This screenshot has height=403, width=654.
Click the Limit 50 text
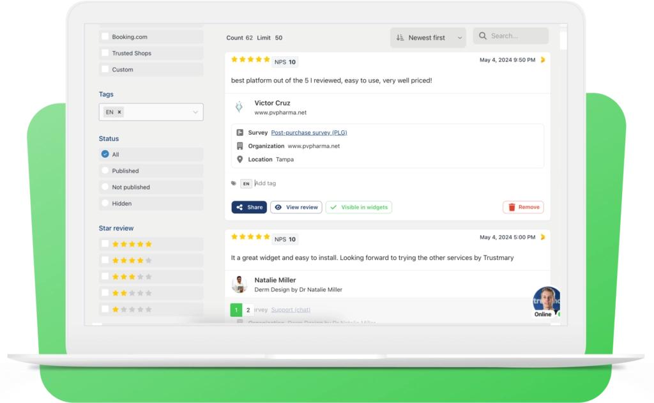click(270, 38)
